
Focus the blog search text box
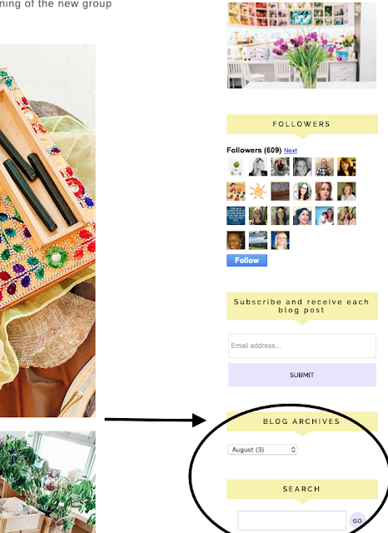[291, 521]
